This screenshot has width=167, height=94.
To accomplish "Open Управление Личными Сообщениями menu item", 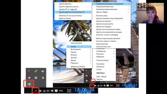I will pos(111,4).
